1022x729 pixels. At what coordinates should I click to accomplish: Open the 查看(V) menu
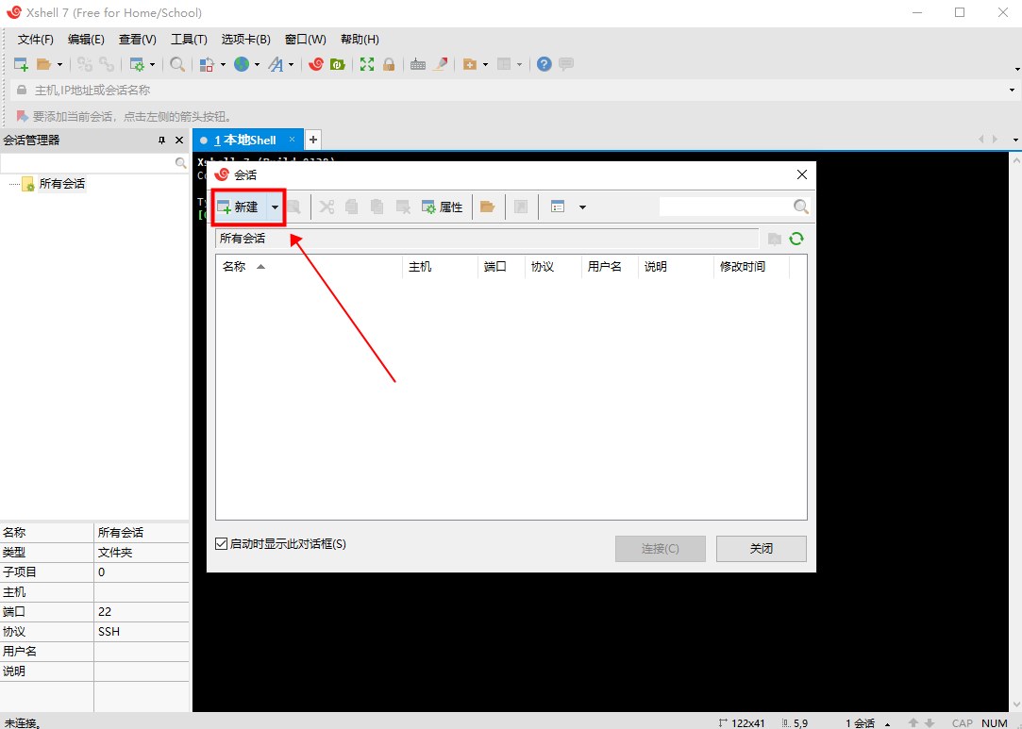138,39
